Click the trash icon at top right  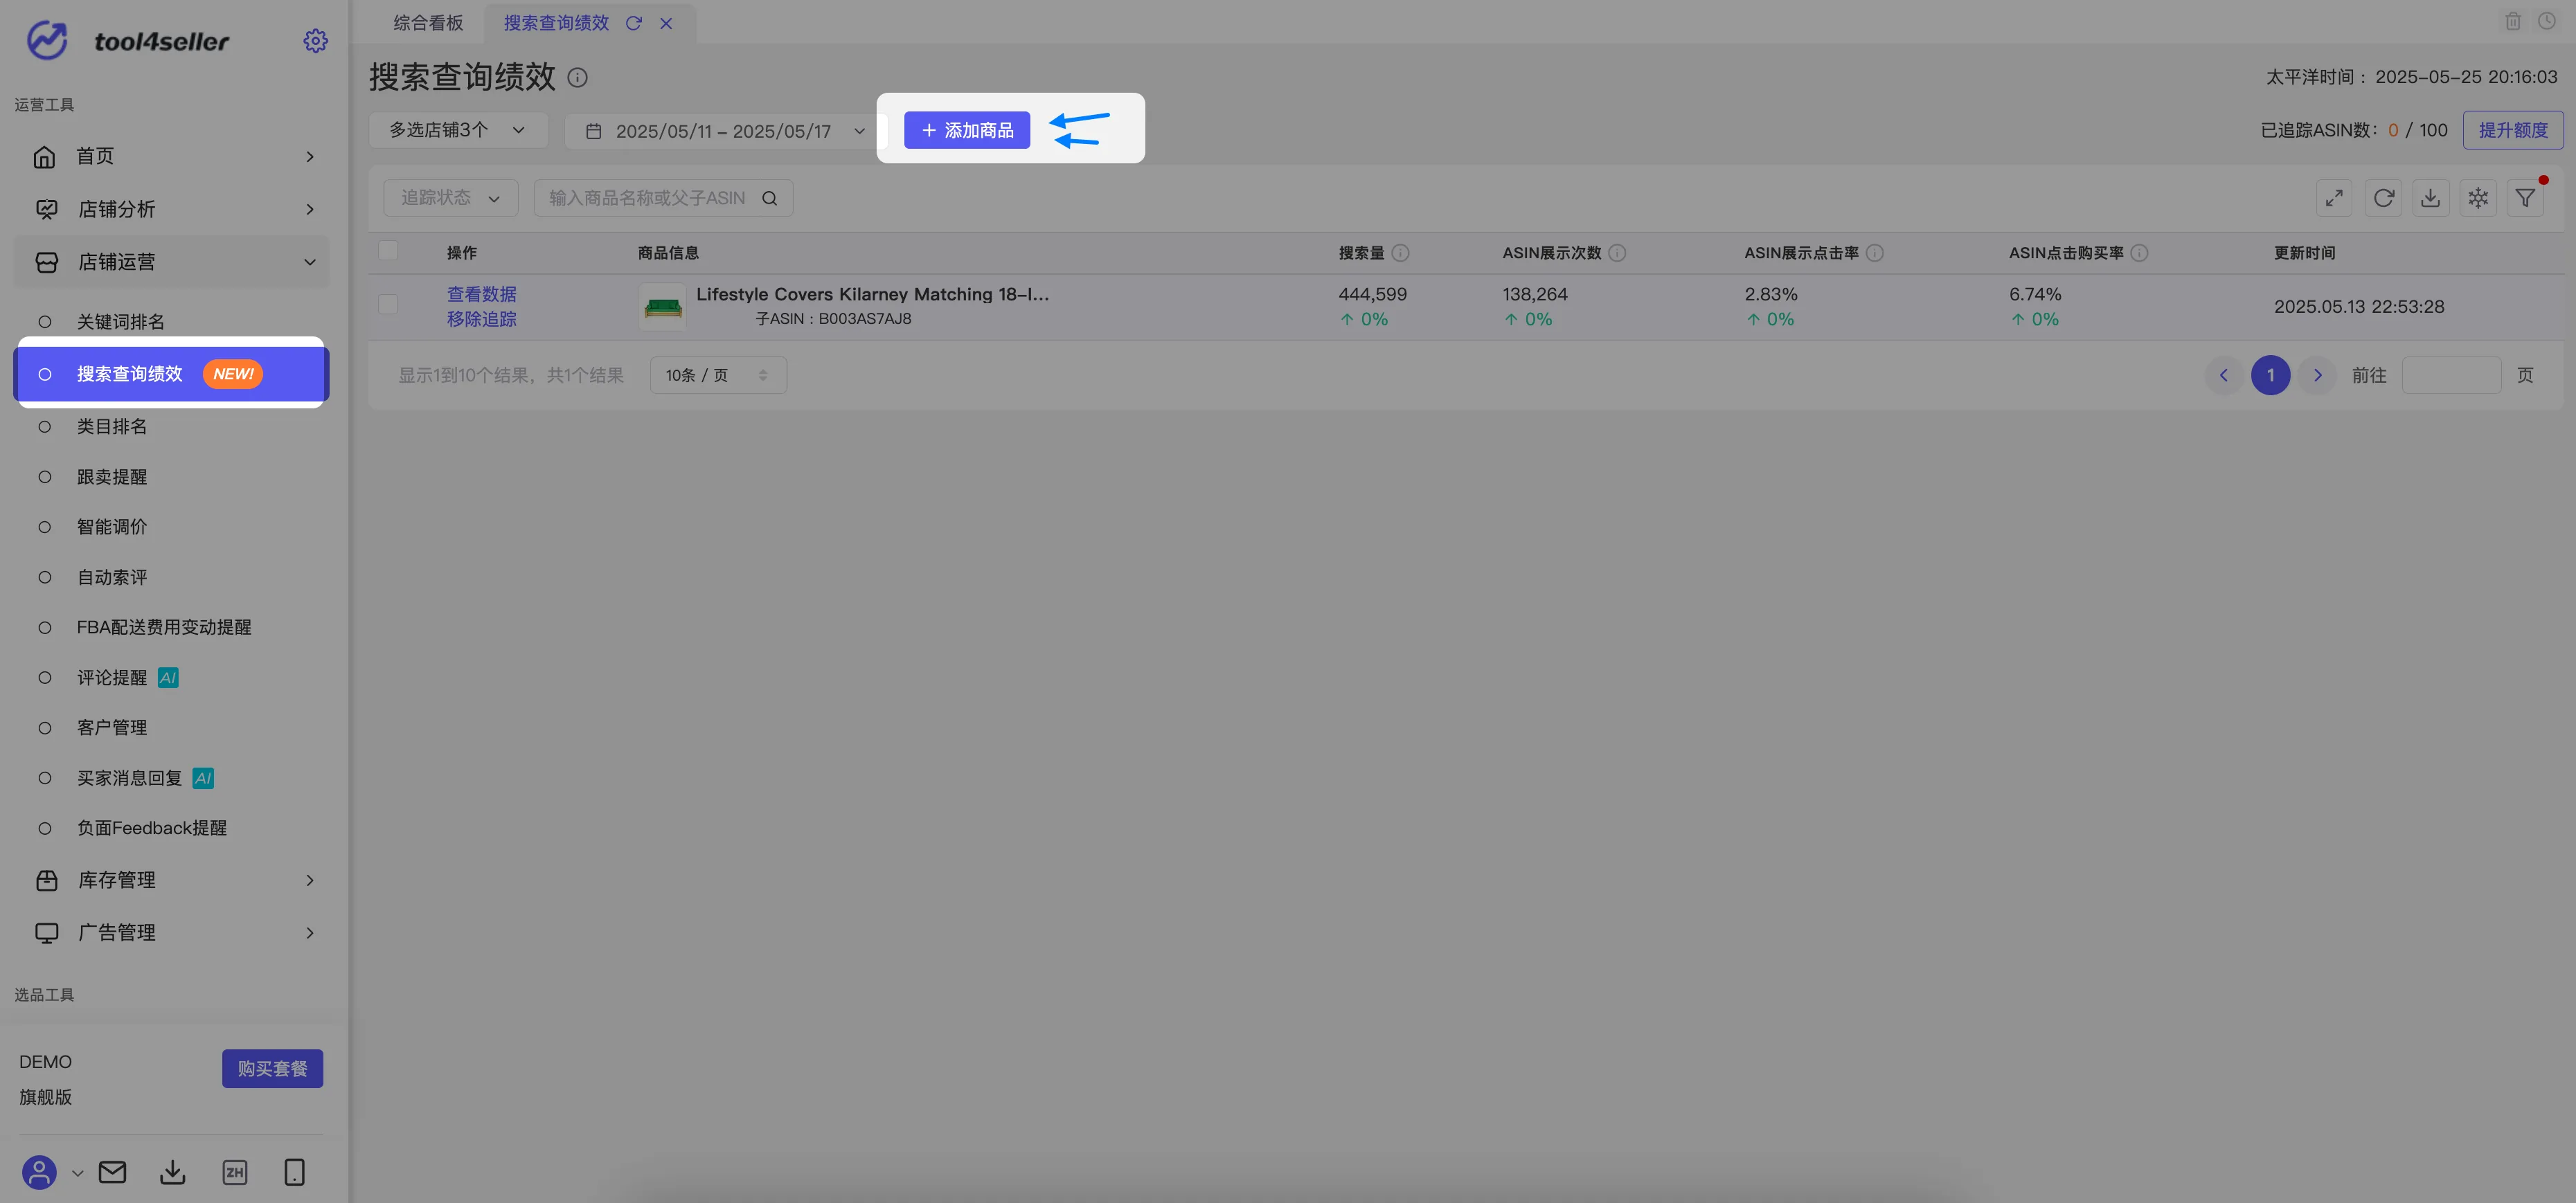tap(2512, 21)
